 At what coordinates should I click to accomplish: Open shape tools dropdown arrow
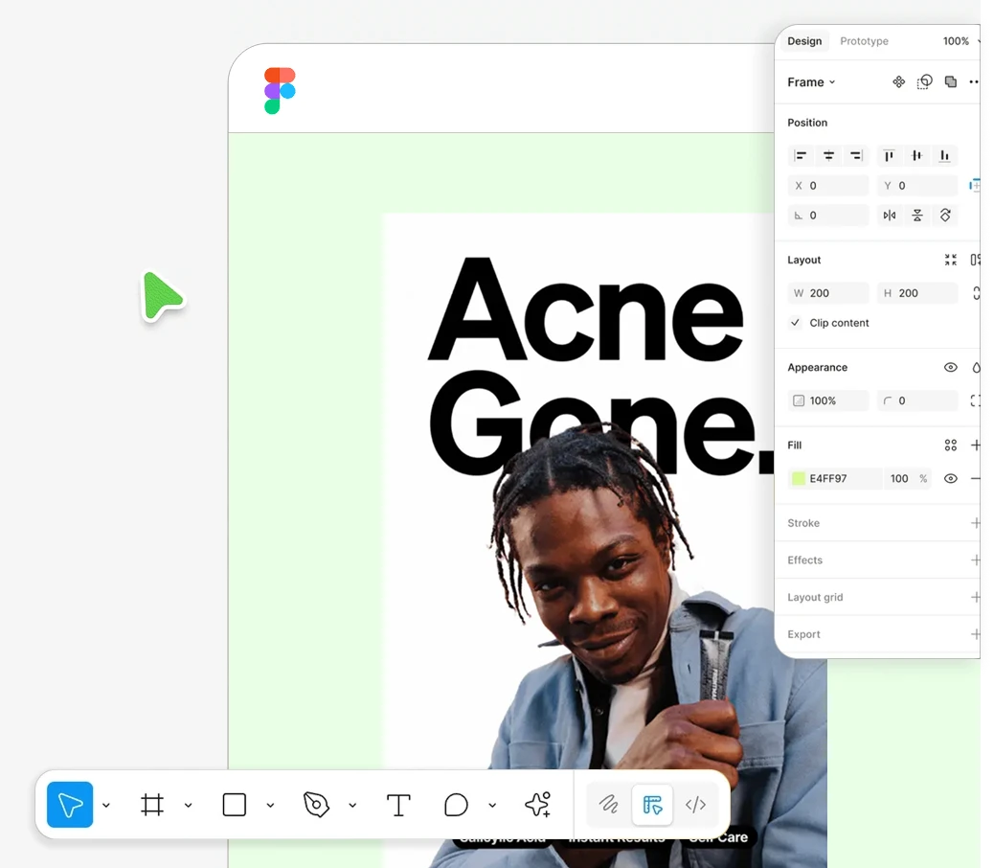click(270, 805)
